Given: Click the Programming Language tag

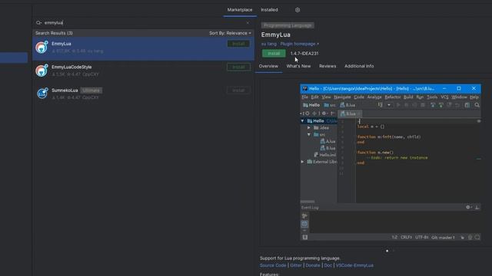Looking at the screenshot, I should (x=288, y=25).
